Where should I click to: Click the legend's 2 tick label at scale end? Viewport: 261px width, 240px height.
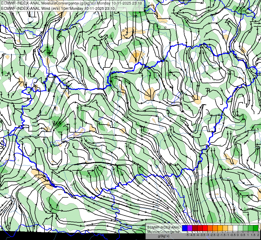258,235
